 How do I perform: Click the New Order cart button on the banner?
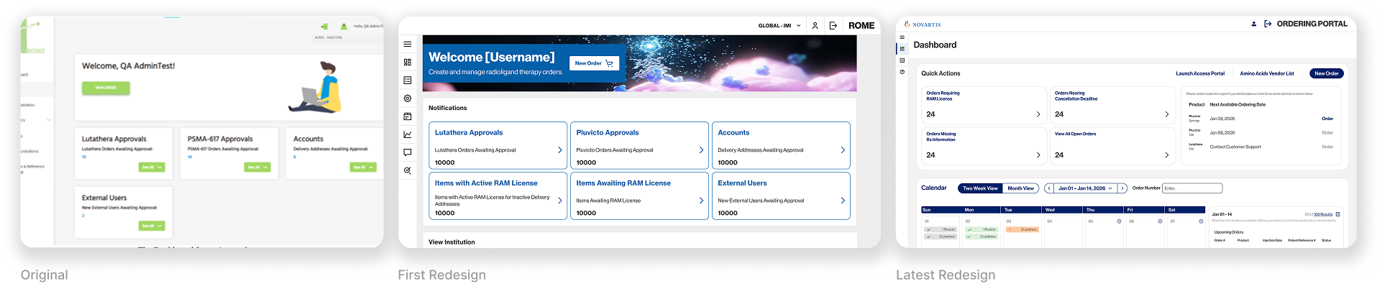point(594,63)
